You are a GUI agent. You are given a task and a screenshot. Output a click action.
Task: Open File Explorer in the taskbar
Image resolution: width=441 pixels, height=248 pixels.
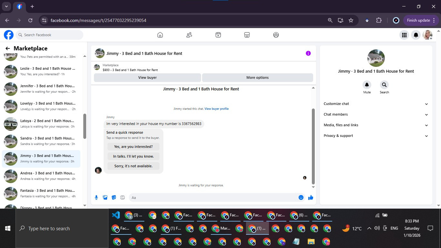(x=311, y=242)
